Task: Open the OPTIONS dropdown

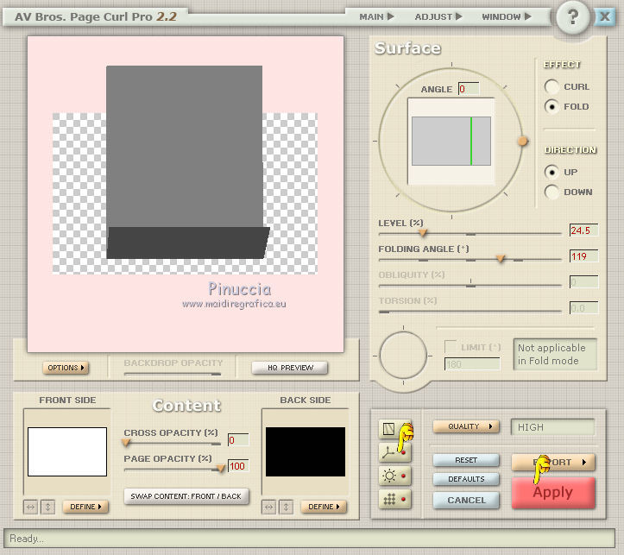Action: [x=66, y=368]
